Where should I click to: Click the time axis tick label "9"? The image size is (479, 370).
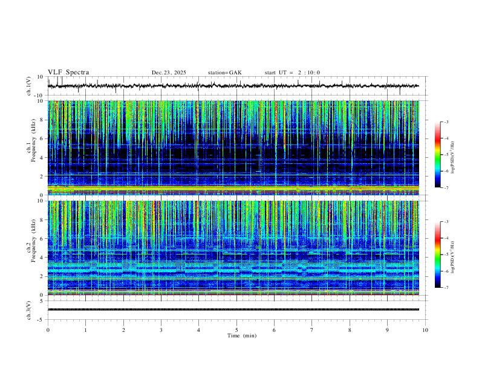pyautogui.click(x=387, y=330)
